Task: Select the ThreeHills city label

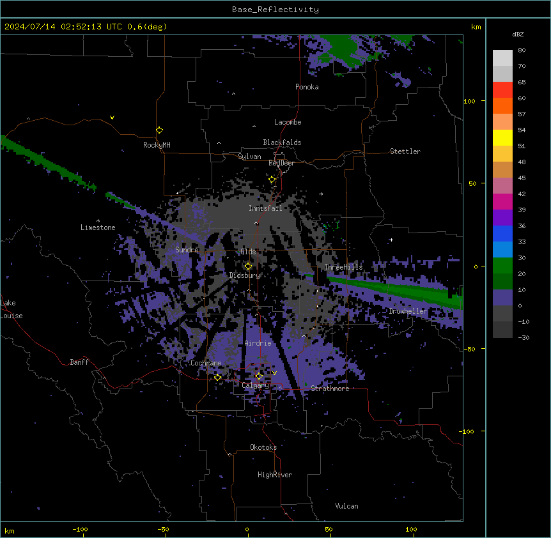Action: (343, 267)
